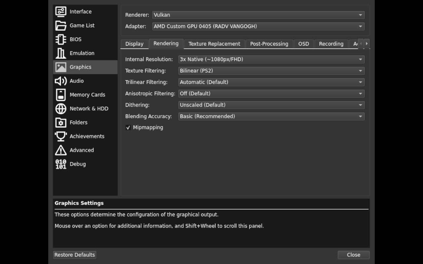
Task: Switch to the OSD tab
Action: [304, 44]
